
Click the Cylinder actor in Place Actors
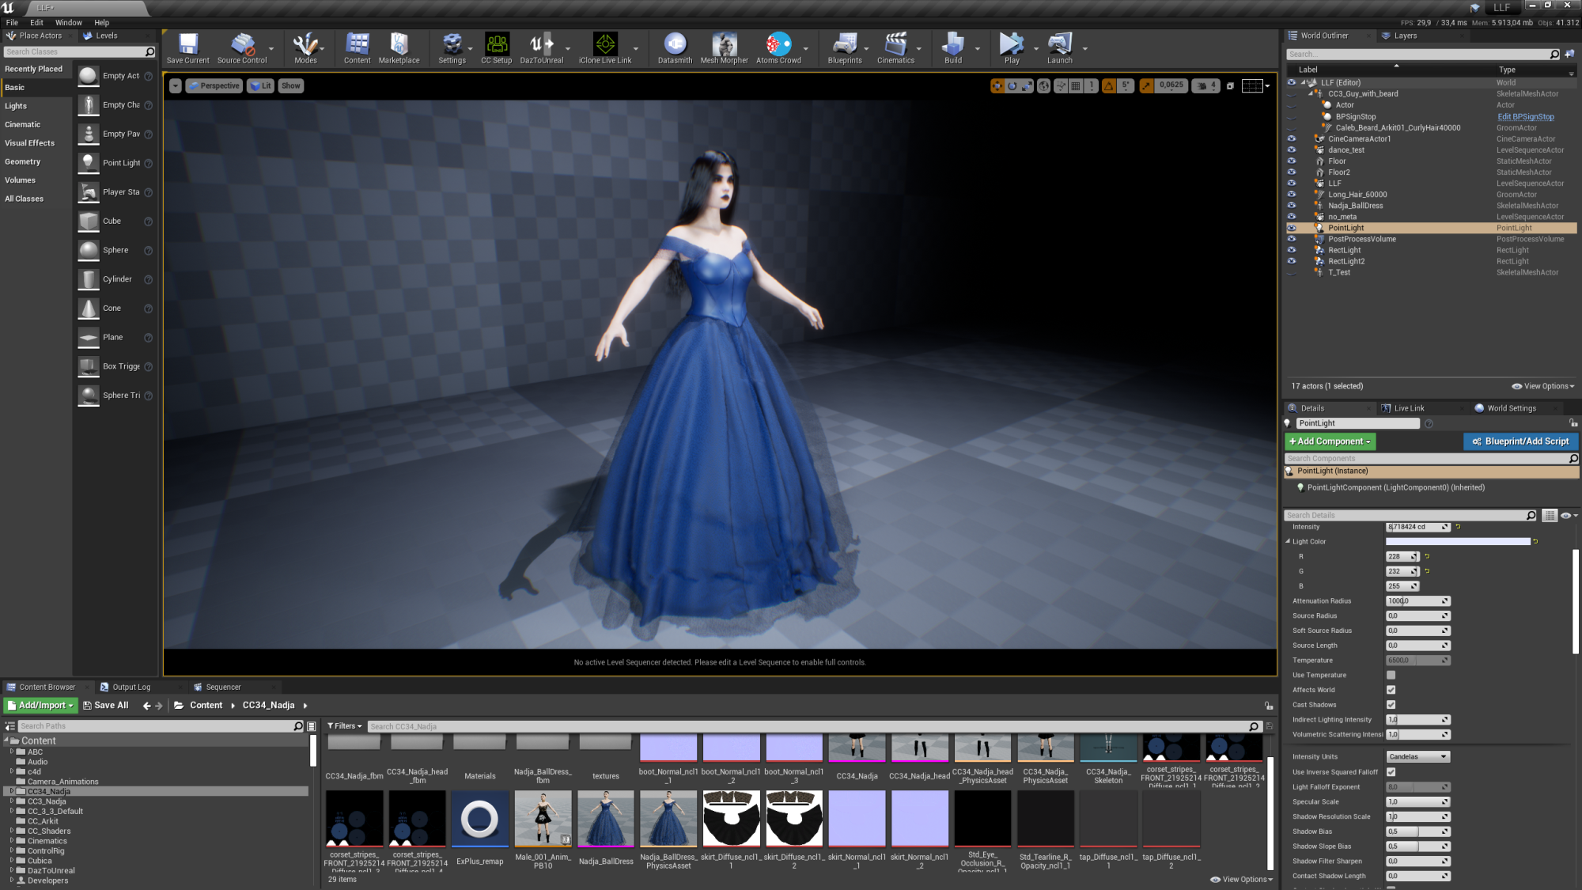115,279
